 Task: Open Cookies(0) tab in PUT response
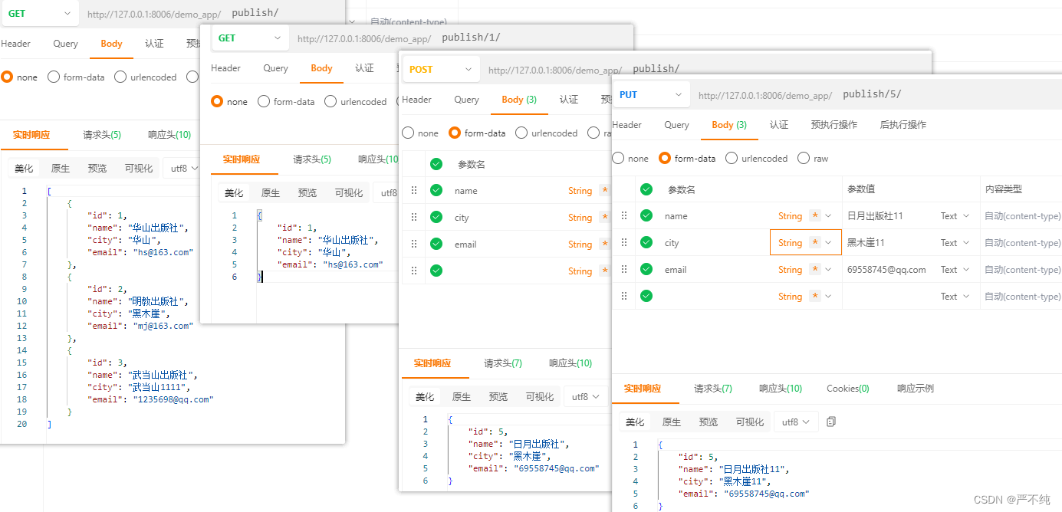[x=848, y=389]
